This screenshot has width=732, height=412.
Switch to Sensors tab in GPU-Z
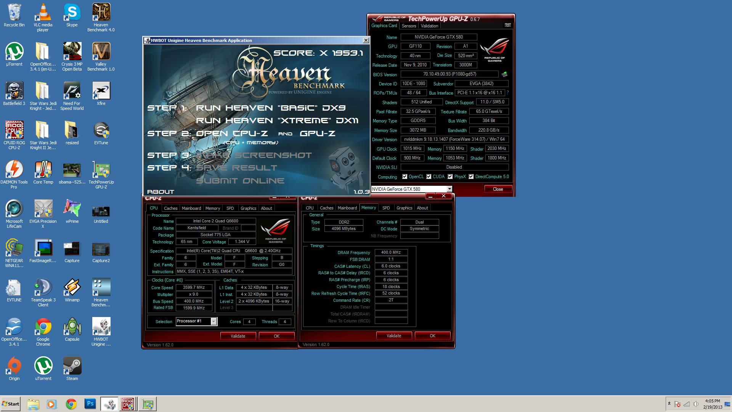pyautogui.click(x=409, y=26)
